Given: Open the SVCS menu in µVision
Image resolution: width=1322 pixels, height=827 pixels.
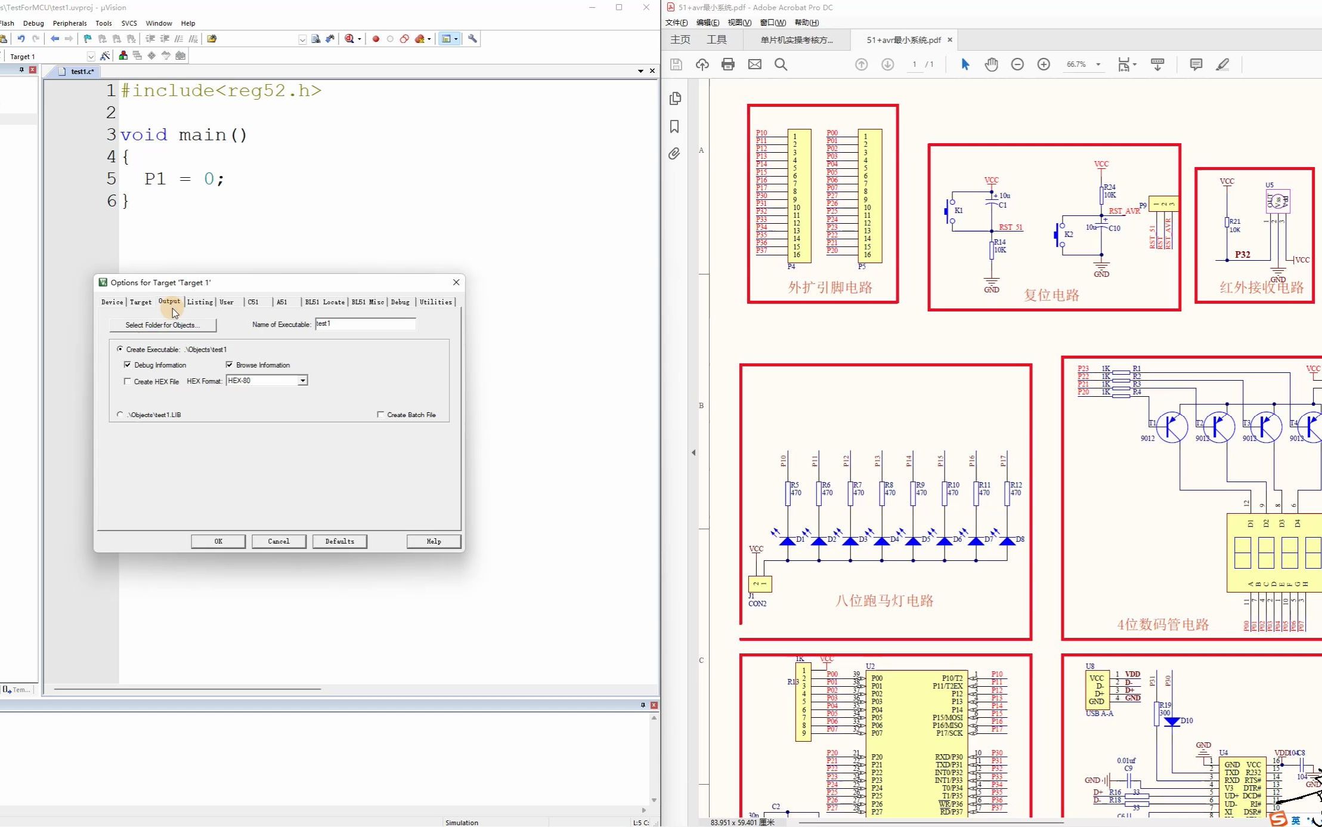Looking at the screenshot, I should [x=129, y=23].
